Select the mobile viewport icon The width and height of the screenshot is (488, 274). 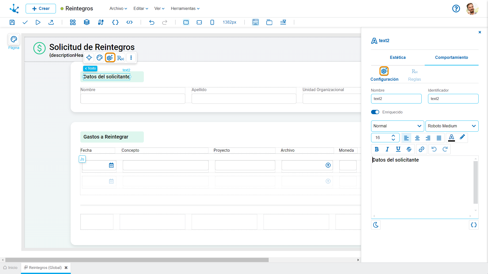click(212, 22)
